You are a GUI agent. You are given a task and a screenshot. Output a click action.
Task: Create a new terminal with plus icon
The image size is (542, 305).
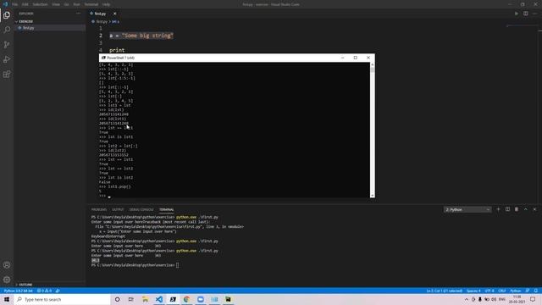pyautogui.click(x=498, y=209)
